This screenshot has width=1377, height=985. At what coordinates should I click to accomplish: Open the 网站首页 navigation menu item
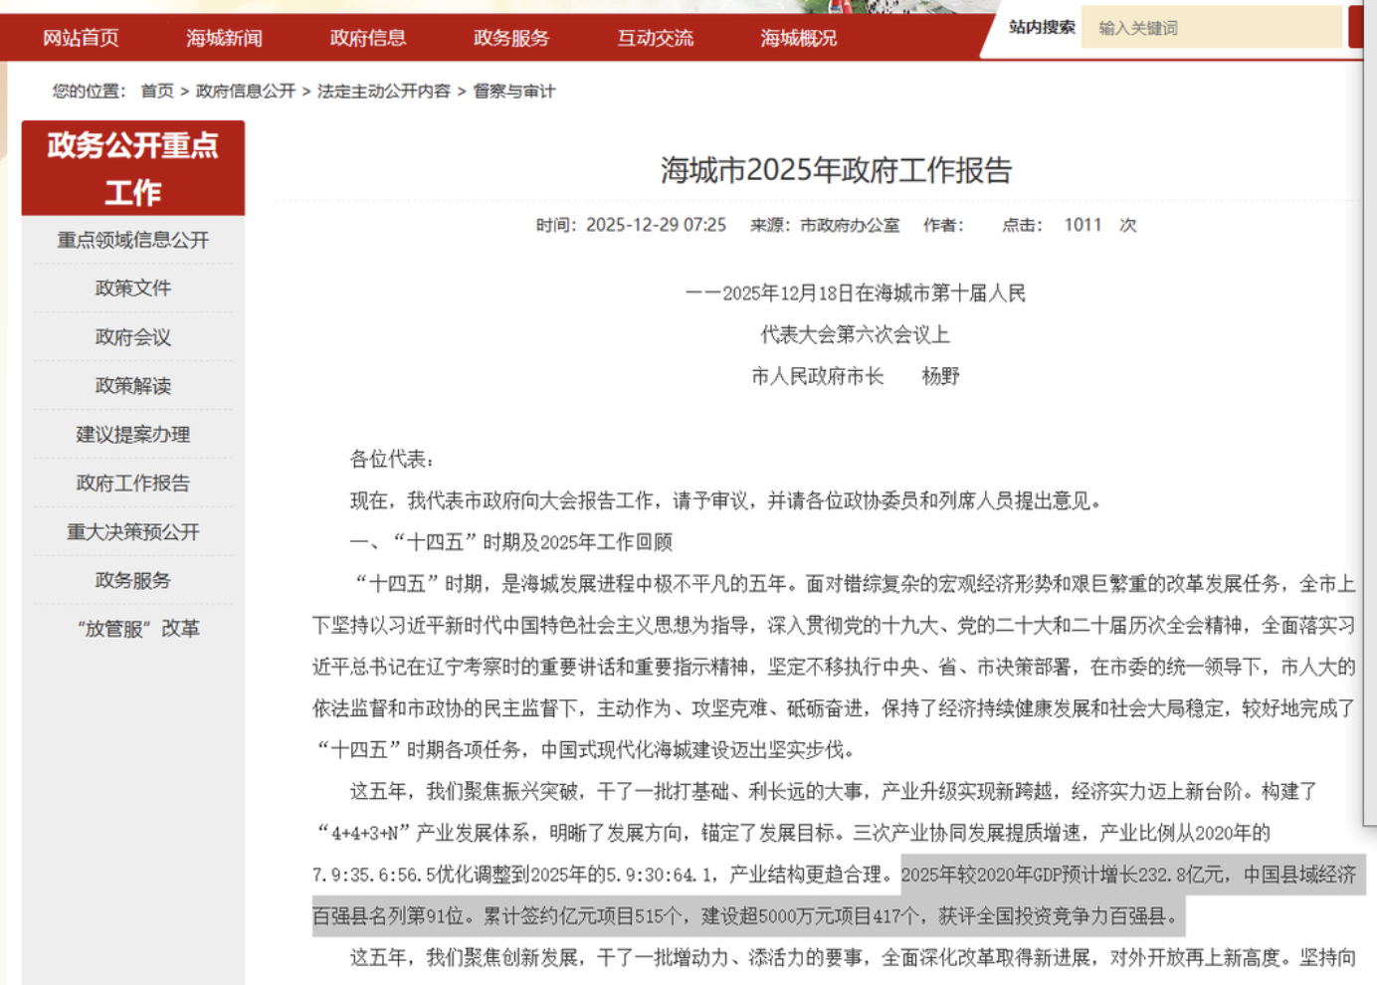pyautogui.click(x=81, y=38)
